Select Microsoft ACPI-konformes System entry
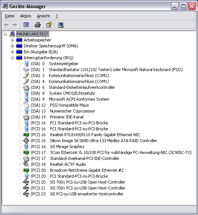The image size is (198, 215). pos(70,99)
